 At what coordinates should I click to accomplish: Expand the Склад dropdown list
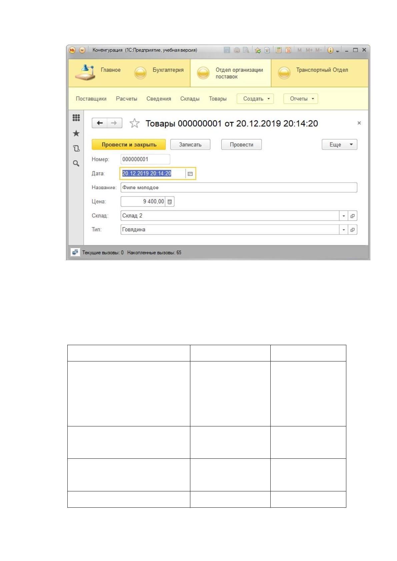(x=344, y=216)
